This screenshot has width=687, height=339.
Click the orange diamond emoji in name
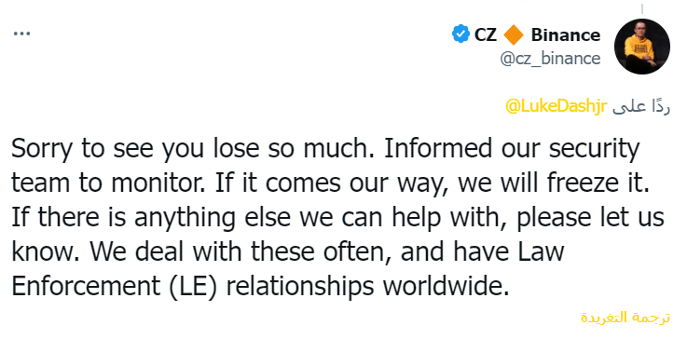pos(514,35)
